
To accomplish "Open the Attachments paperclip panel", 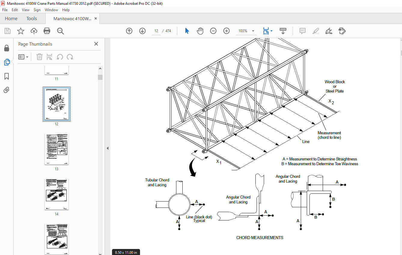I will 7,90.
